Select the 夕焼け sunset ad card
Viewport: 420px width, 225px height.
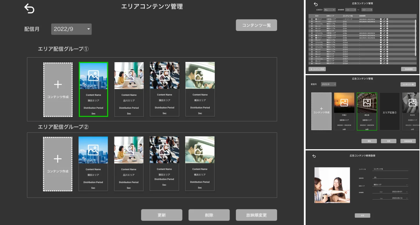[x=344, y=111]
